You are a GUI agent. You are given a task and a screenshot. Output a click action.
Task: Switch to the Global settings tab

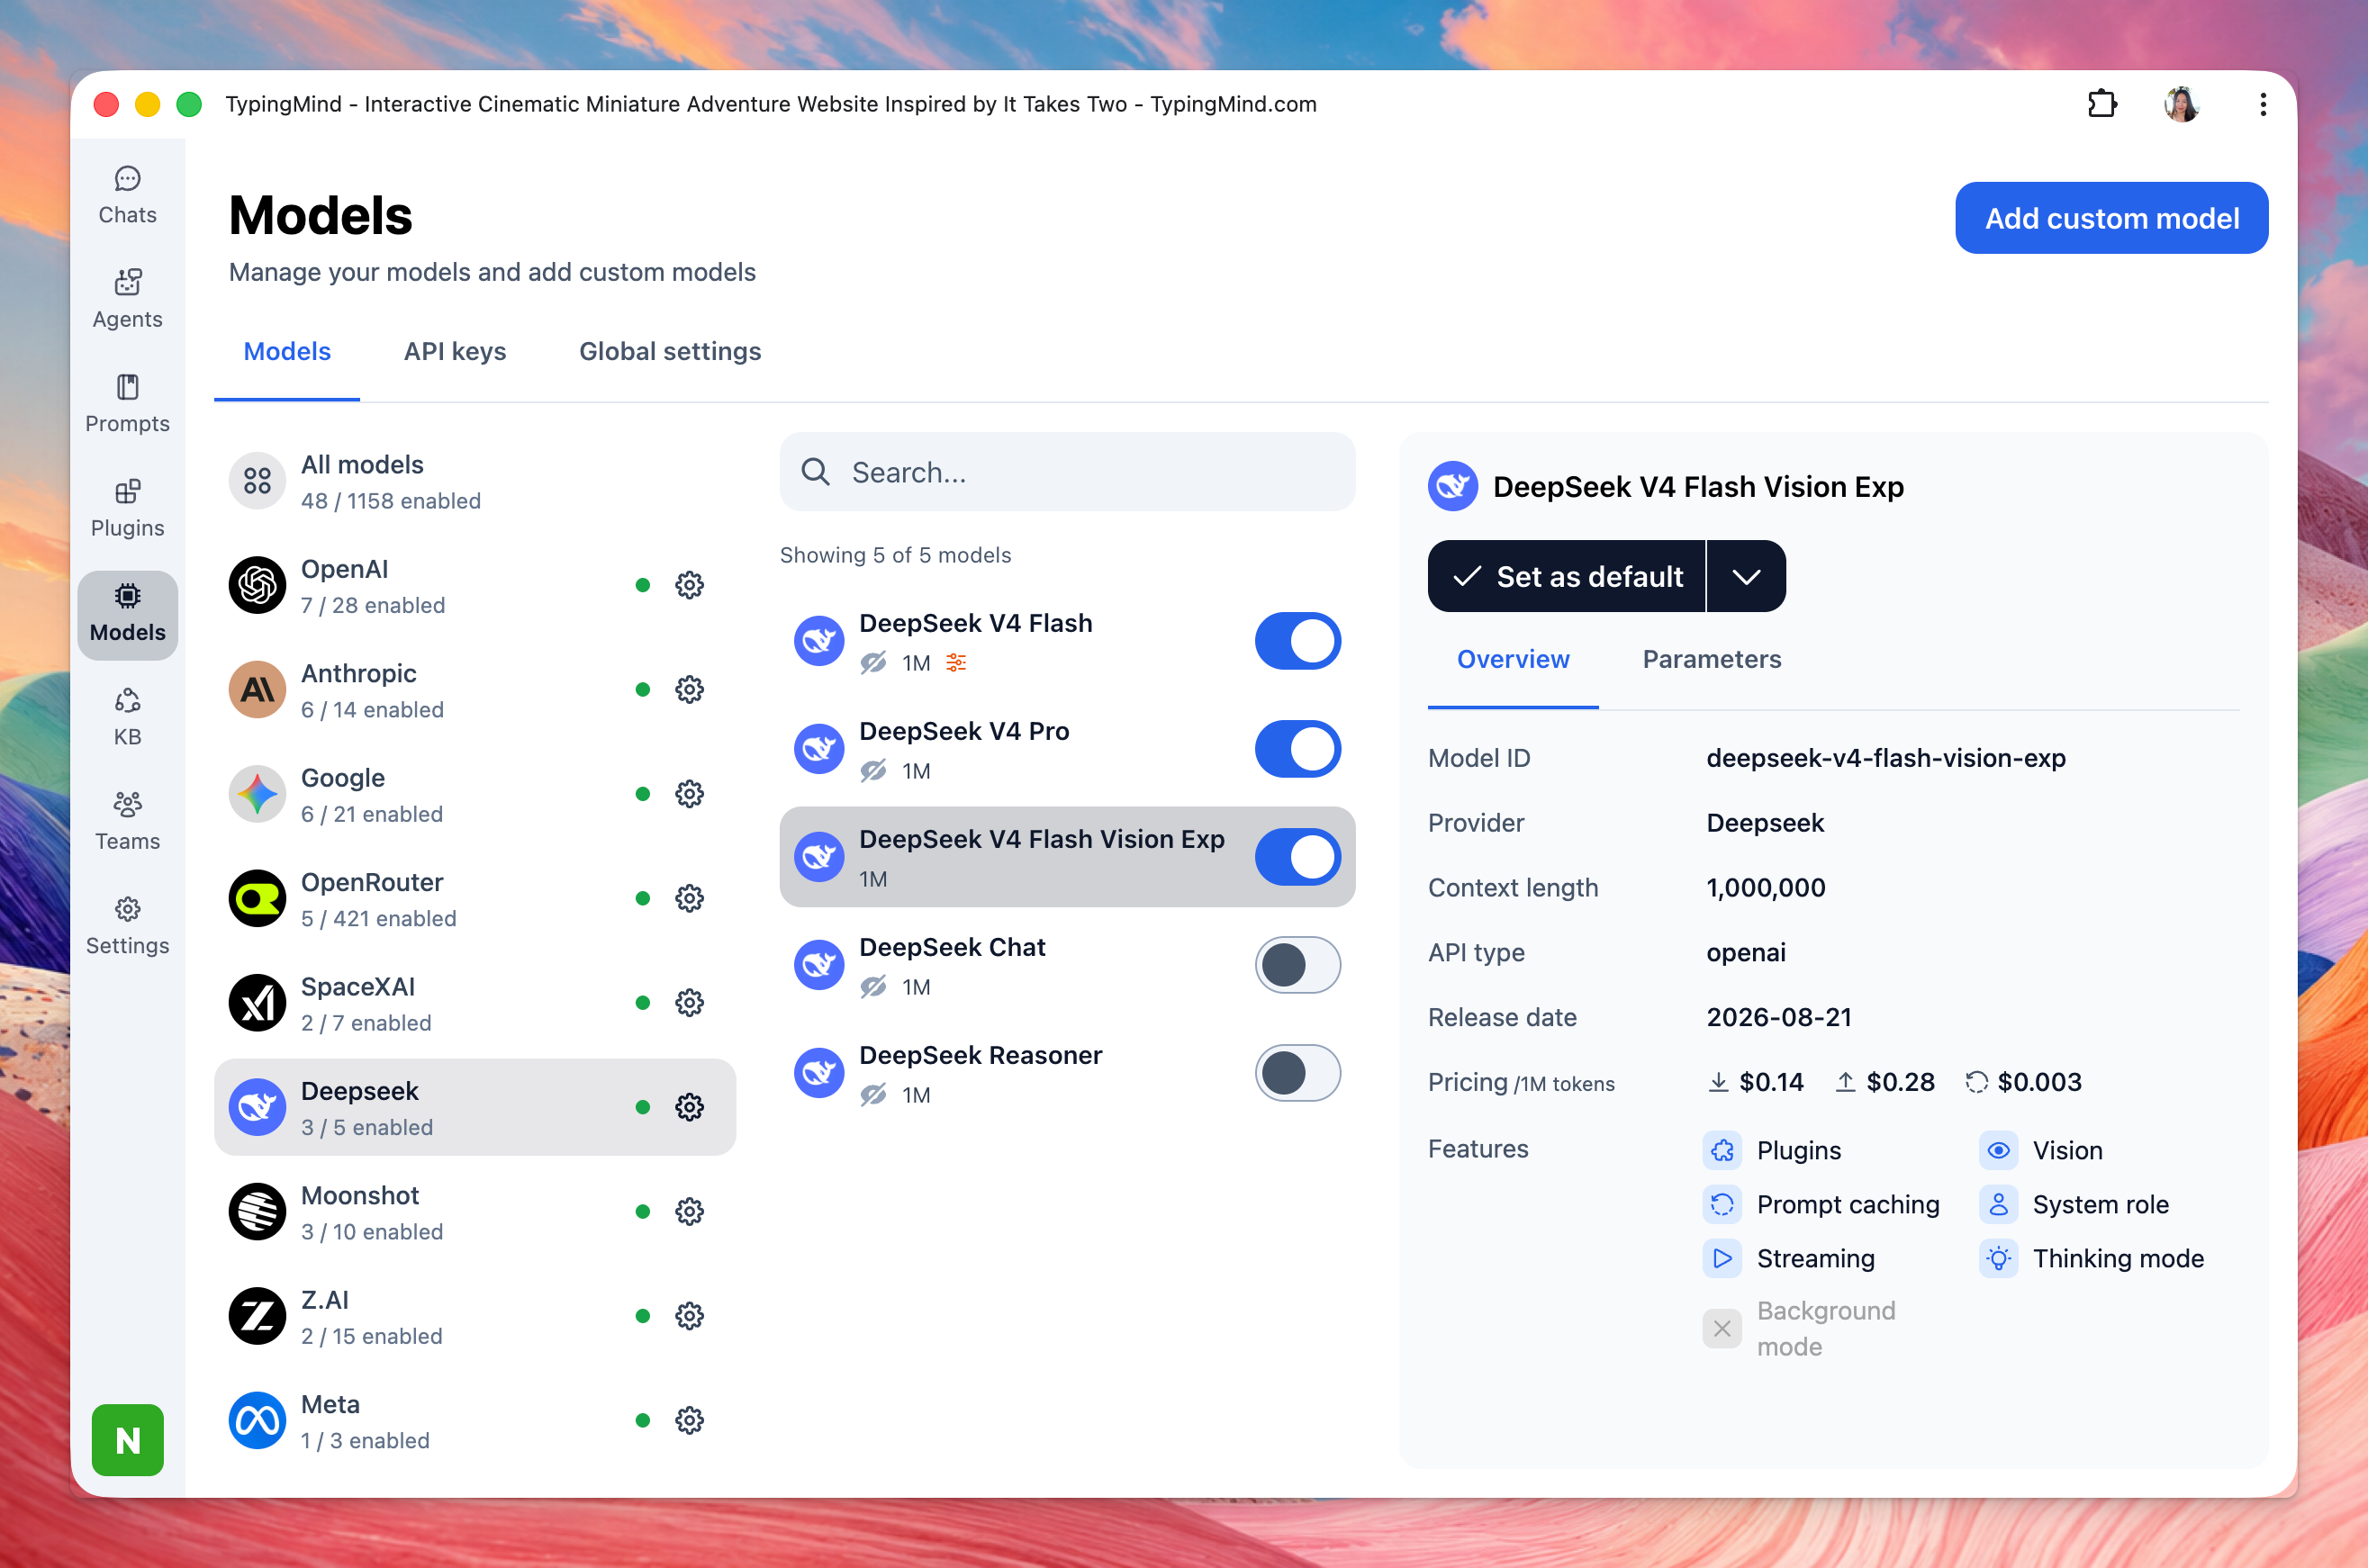point(670,351)
